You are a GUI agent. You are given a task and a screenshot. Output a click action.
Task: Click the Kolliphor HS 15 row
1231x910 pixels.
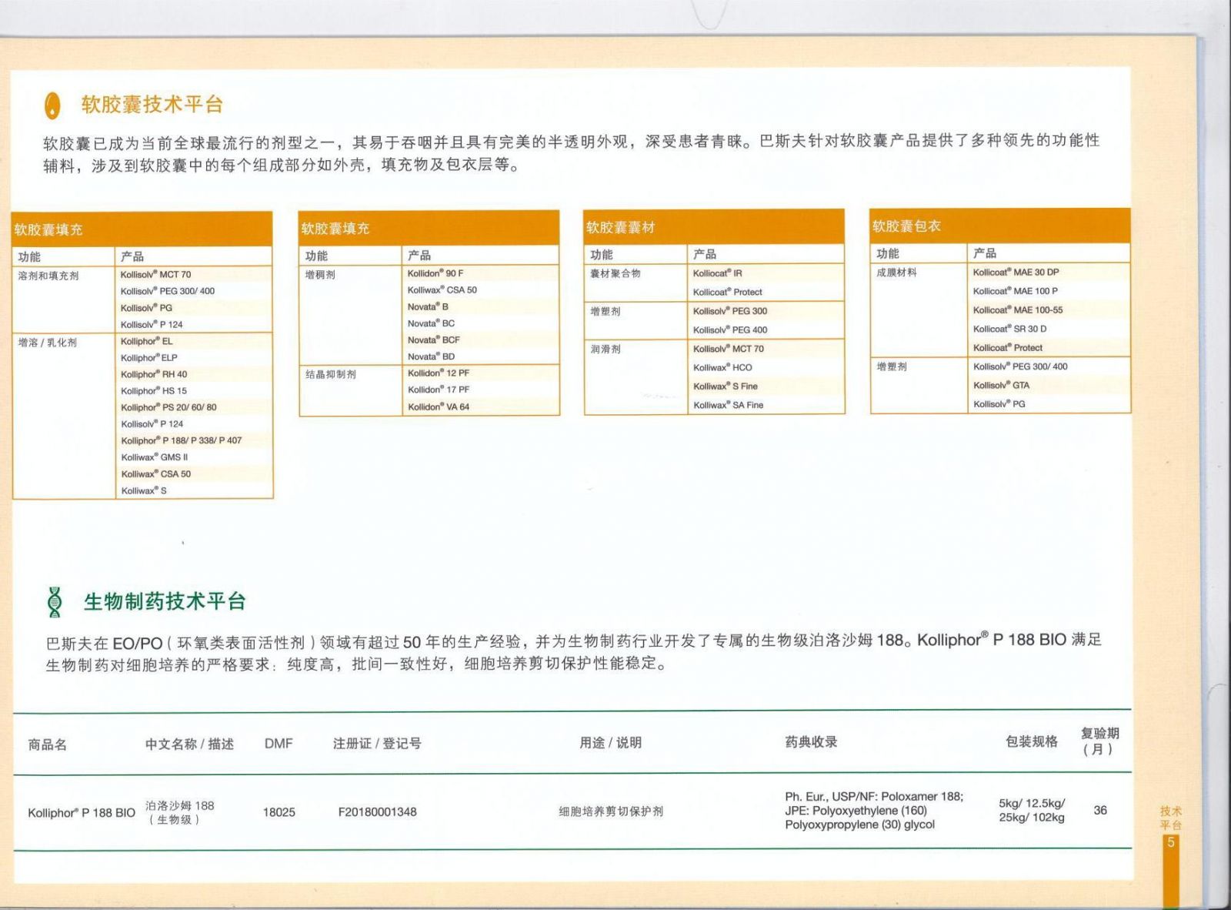click(194, 391)
